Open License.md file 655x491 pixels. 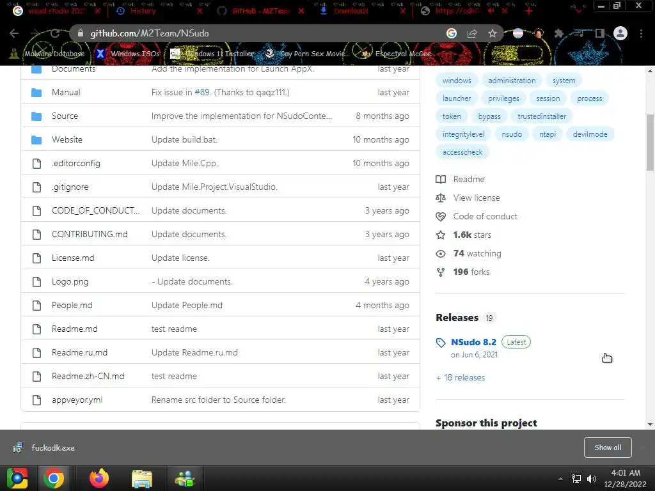[73, 258]
